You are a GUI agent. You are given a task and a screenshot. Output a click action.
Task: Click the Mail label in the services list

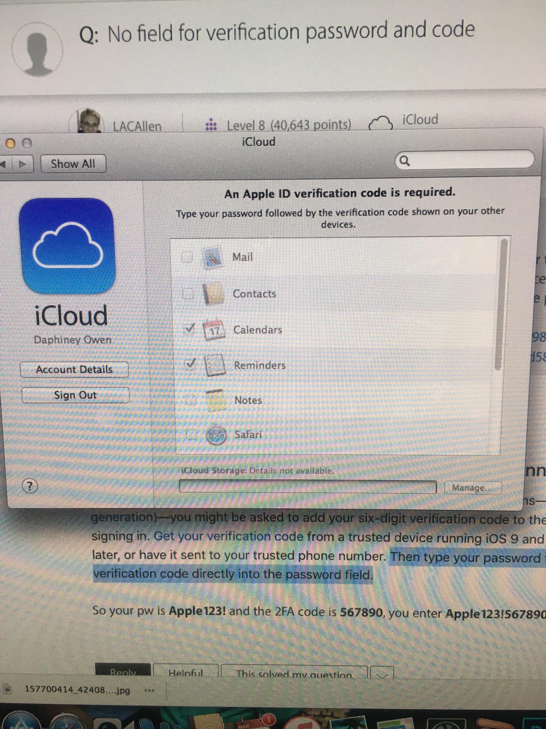pos(242,257)
